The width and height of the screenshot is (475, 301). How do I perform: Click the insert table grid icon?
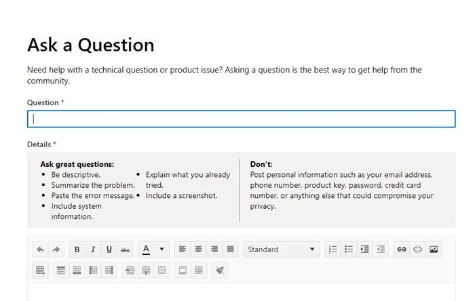click(x=40, y=270)
